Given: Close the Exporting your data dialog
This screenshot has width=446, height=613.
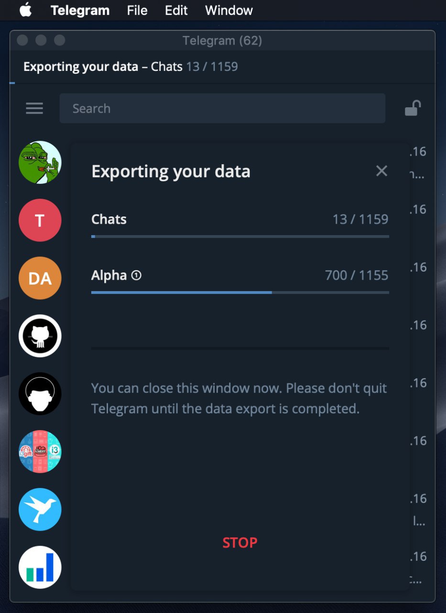Looking at the screenshot, I should click(x=381, y=171).
